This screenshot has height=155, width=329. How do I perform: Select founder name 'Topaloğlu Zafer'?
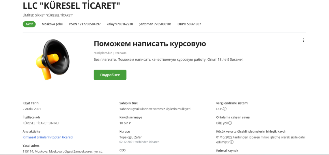click(130, 137)
